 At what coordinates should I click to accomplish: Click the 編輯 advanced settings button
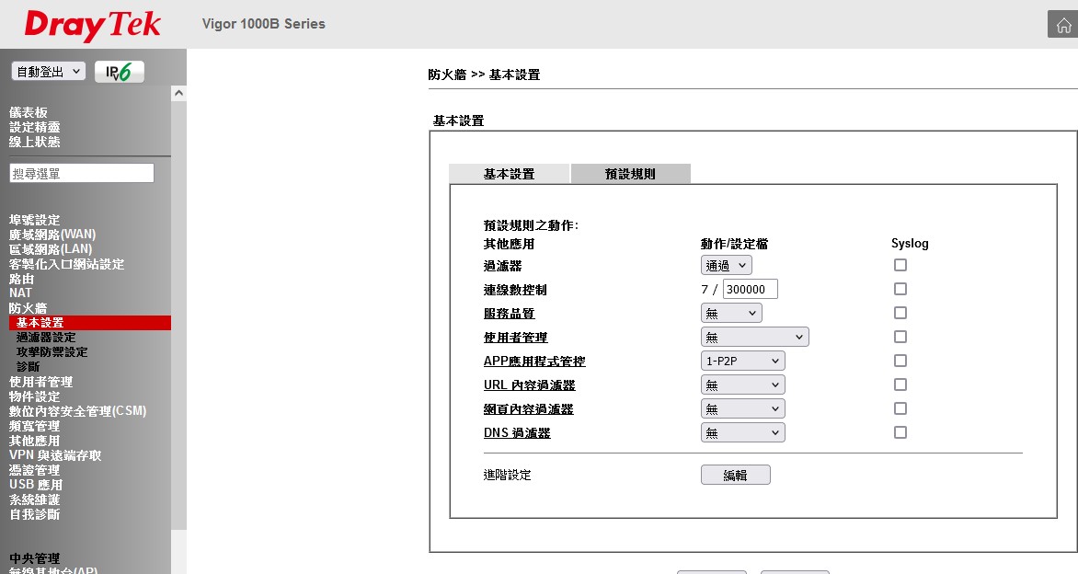735,476
